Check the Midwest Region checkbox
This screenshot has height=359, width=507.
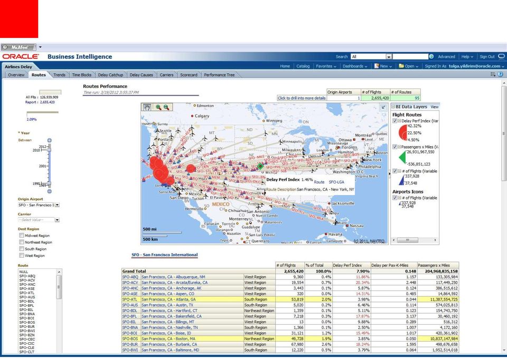pyautogui.click(x=21, y=235)
